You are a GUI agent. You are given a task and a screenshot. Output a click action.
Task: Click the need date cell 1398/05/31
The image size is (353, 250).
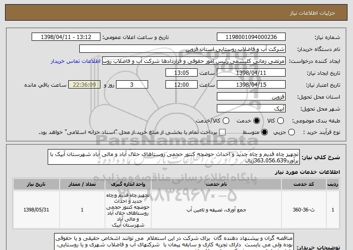(x=36, y=210)
